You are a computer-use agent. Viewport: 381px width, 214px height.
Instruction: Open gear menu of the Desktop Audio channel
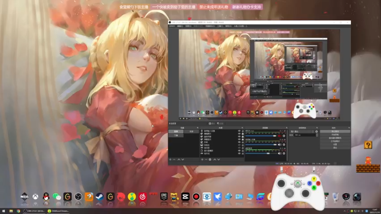click(284, 153)
